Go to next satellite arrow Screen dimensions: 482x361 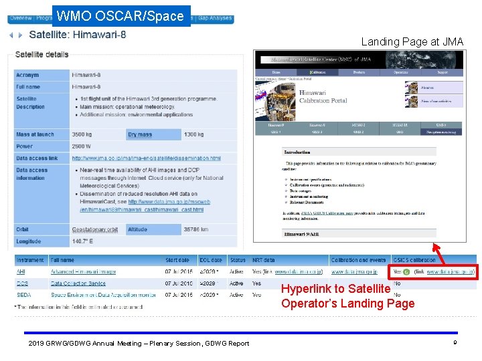(20, 35)
